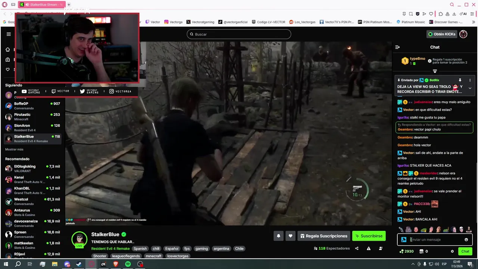Open Spreen recommended channel
478x269 pixels.
32,234
